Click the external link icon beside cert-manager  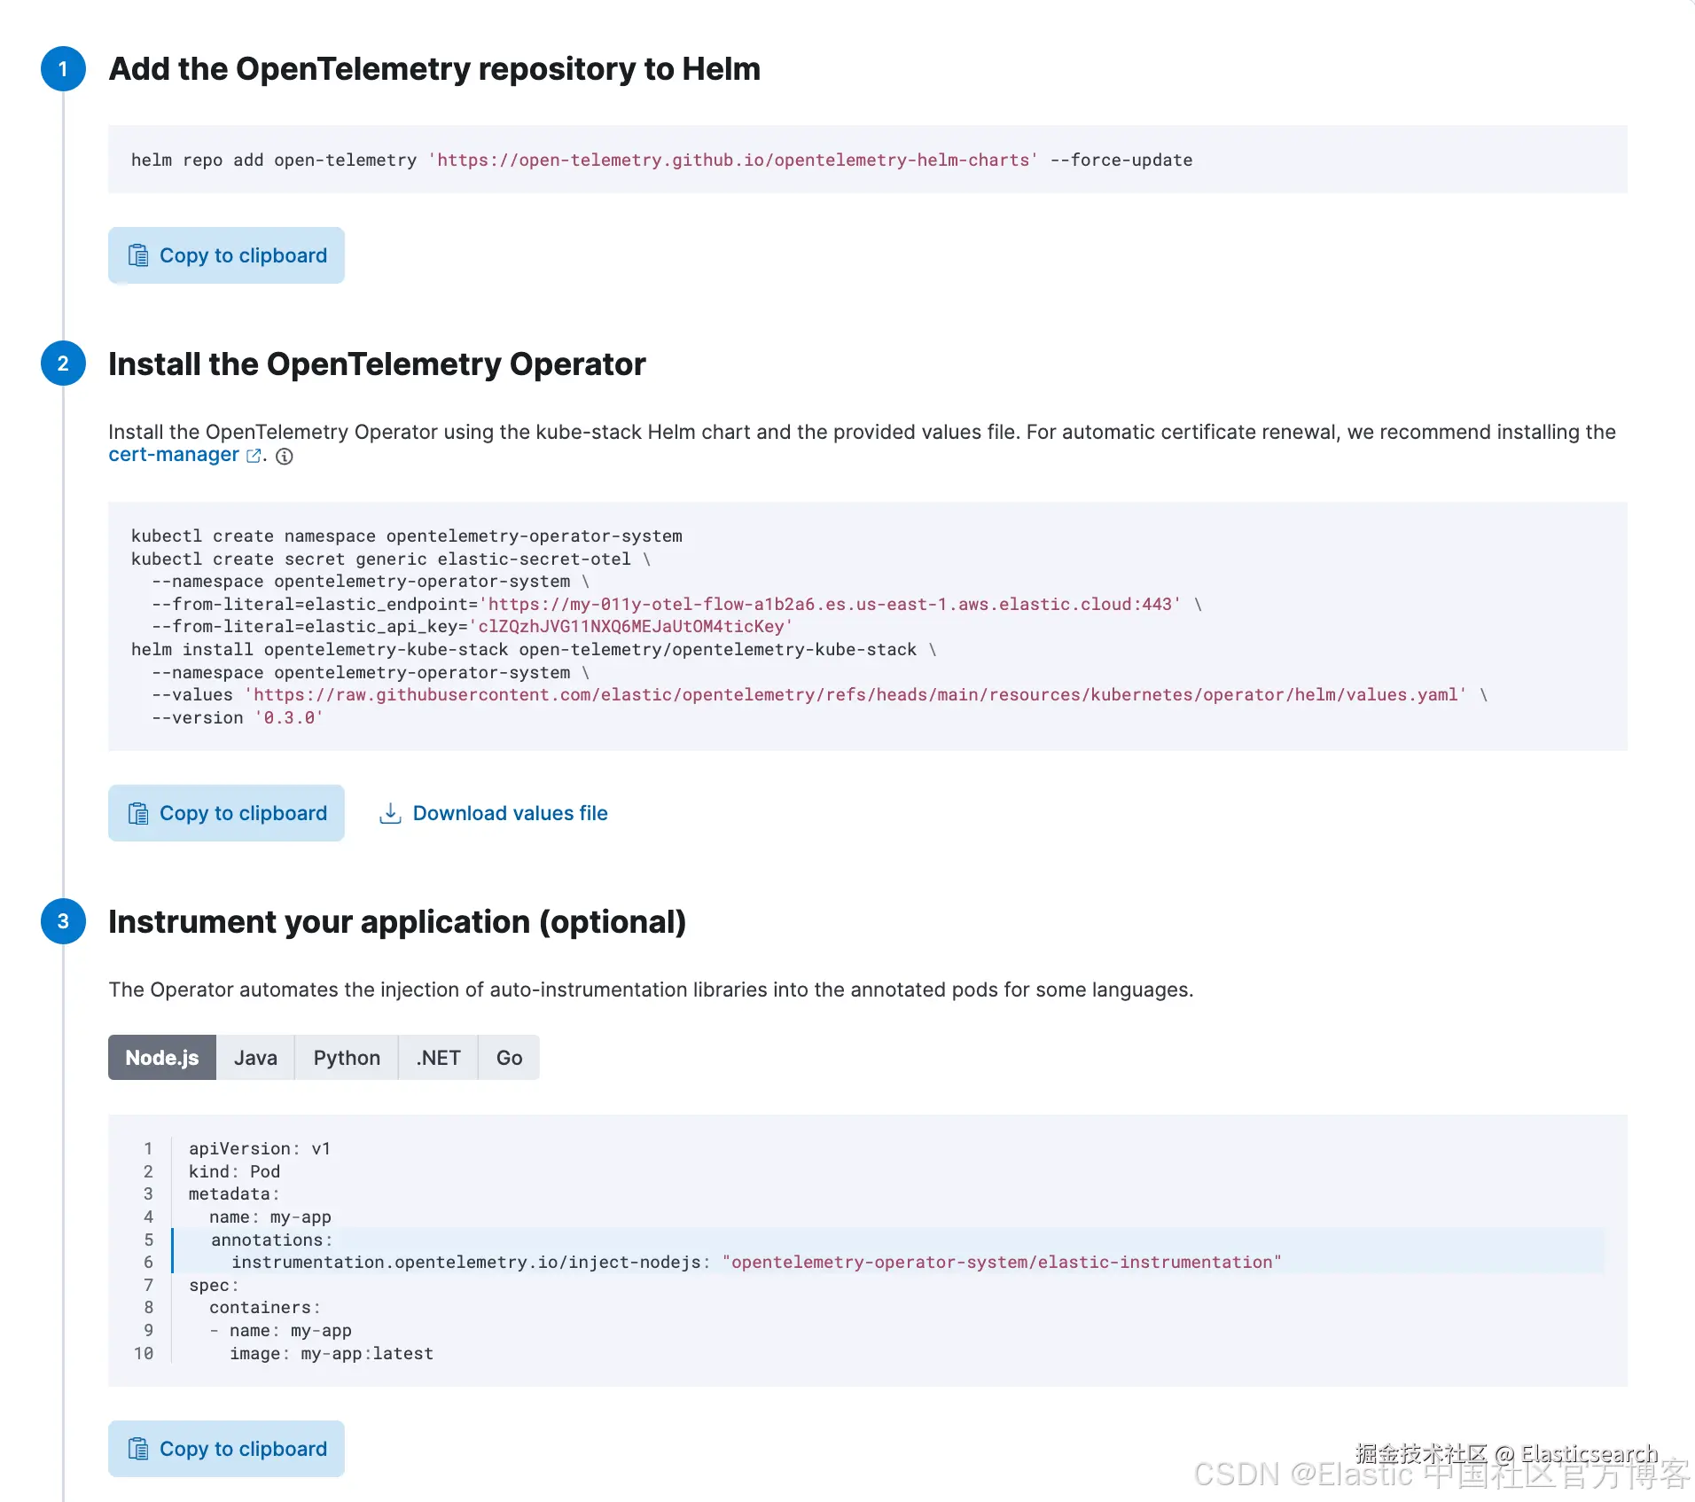(254, 456)
